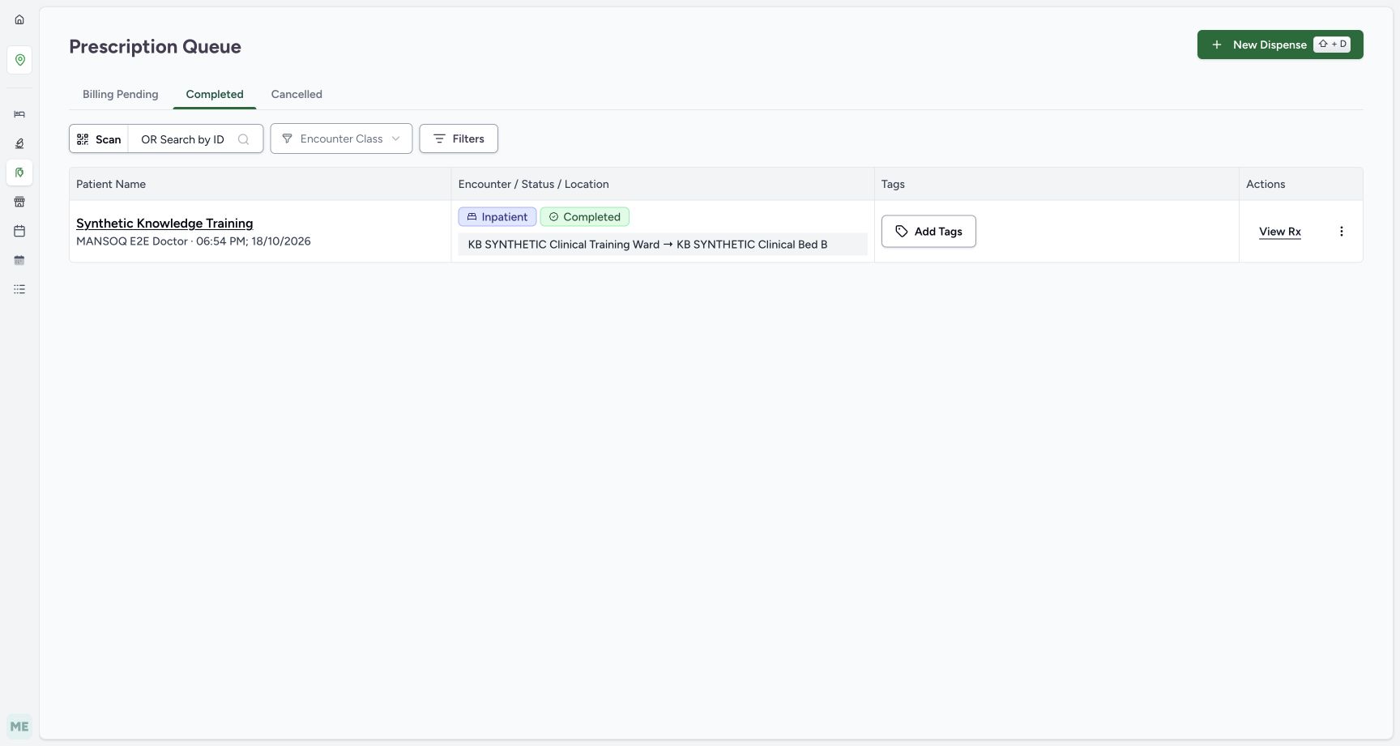Open the View Rx link

pyautogui.click(x=1280, y=232)
